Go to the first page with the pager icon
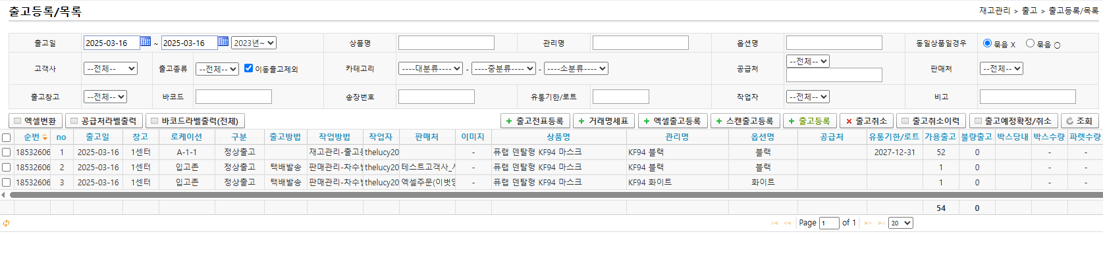The width and height of the screenshot is (1103, 257). click(x=774, y=223)
